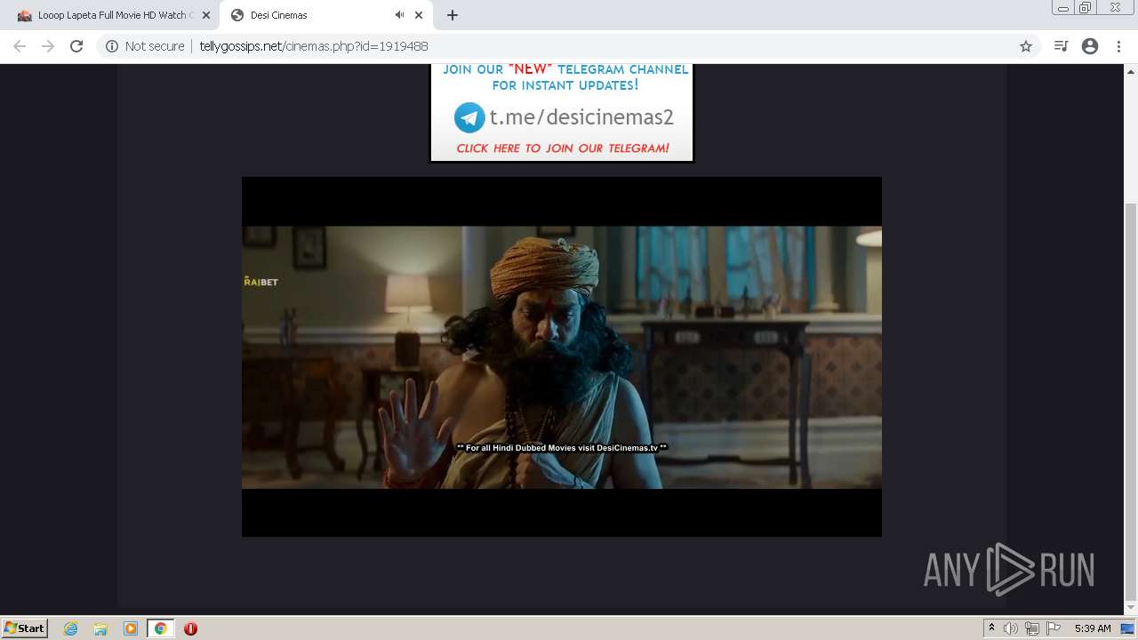Minimize the Chrome window
The height and width of the screenshot is (640, 1138).
pyautogui.click(x=1063, y=8)
